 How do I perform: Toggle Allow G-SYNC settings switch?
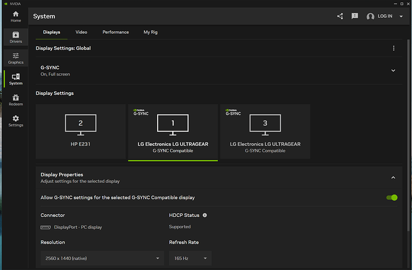[x=392, y=197]
